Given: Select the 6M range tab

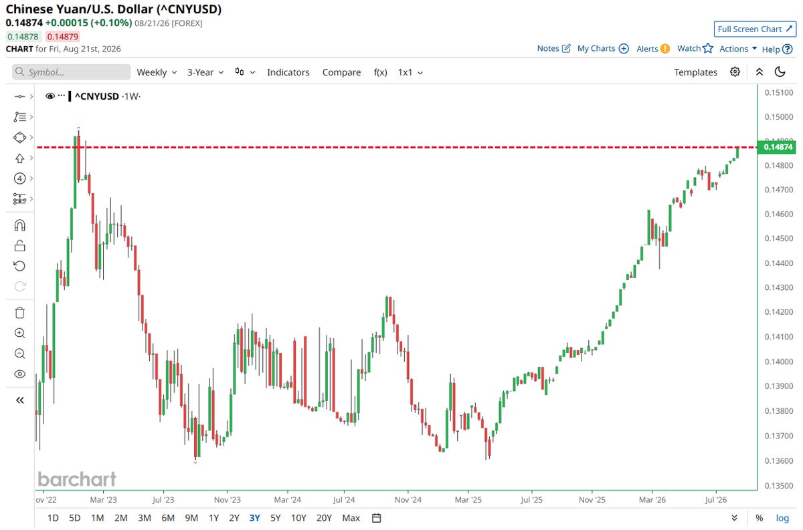Looking at the screenshot, I should click(x=168, y=518).
